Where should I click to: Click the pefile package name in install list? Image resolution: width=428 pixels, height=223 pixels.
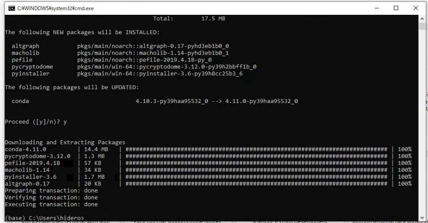click(22, 60)
